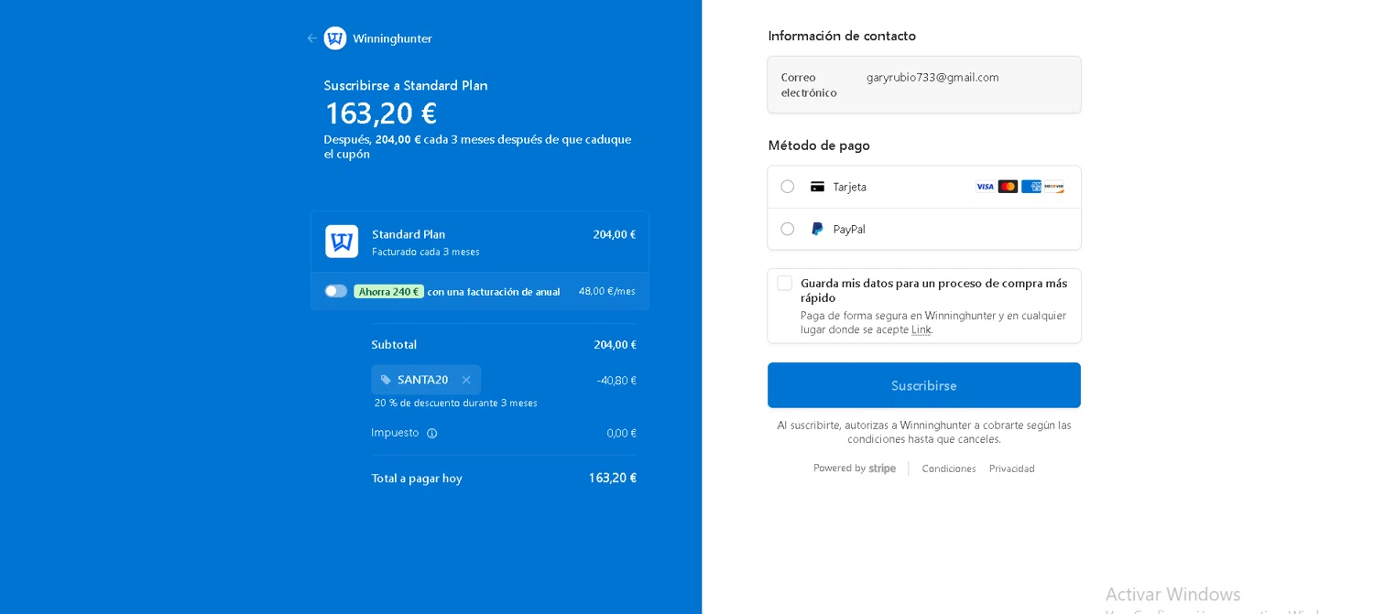Click the Visa card logo
The height and width of the screenshot is (614, 1374).
(x=985, y=187)
